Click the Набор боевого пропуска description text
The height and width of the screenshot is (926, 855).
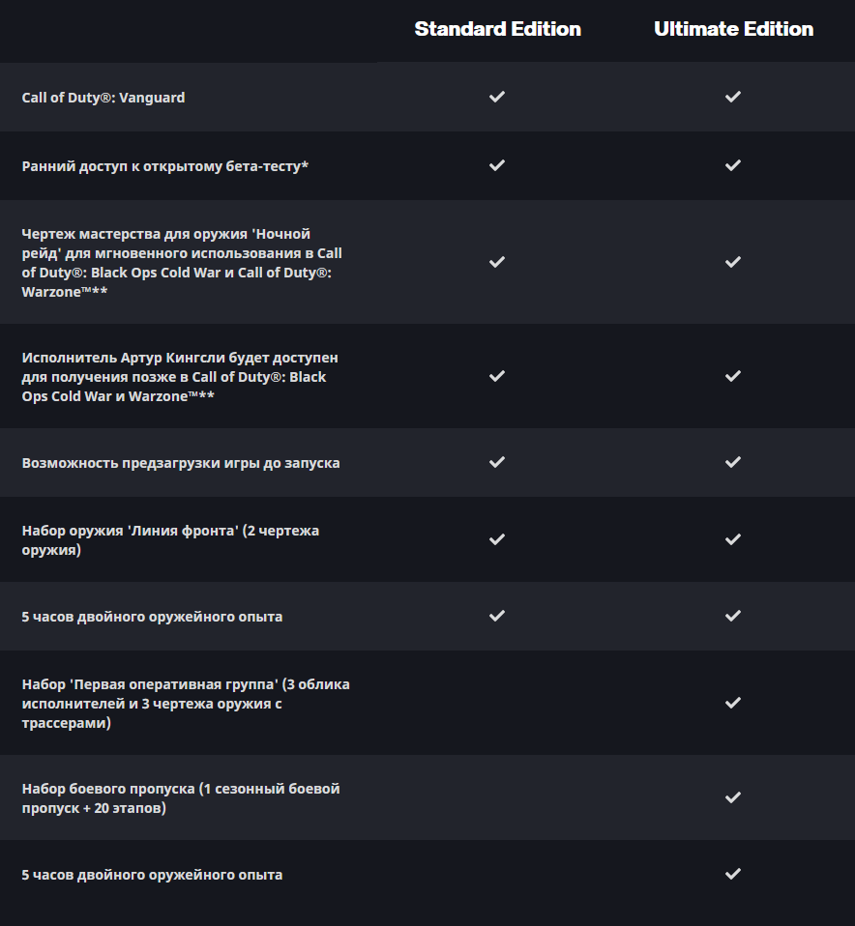pyautogui.click(x=181, y=797)
